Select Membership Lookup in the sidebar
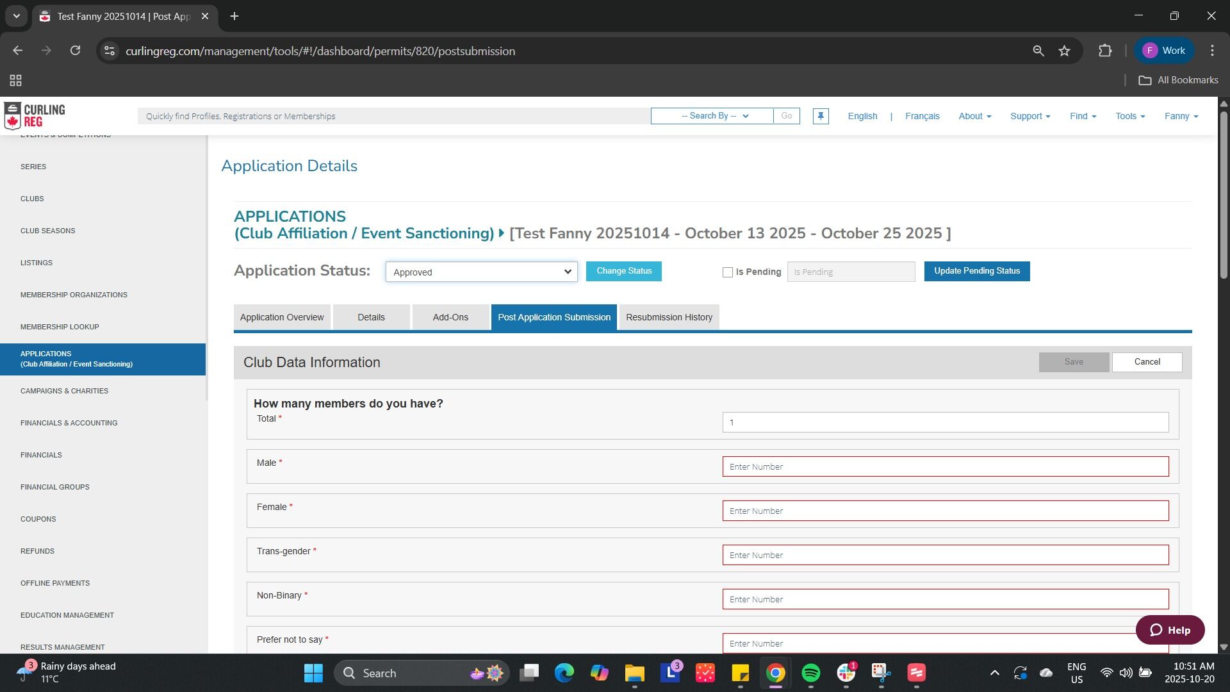1230x692 pixels. pyautogui.click(x=60, y=327)
